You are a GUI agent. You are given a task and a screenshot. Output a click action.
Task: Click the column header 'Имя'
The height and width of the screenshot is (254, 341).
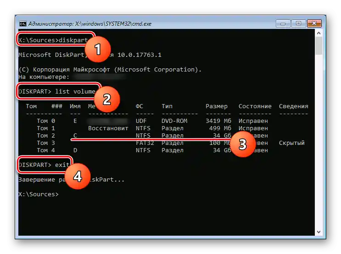click(x=75, y=106)
